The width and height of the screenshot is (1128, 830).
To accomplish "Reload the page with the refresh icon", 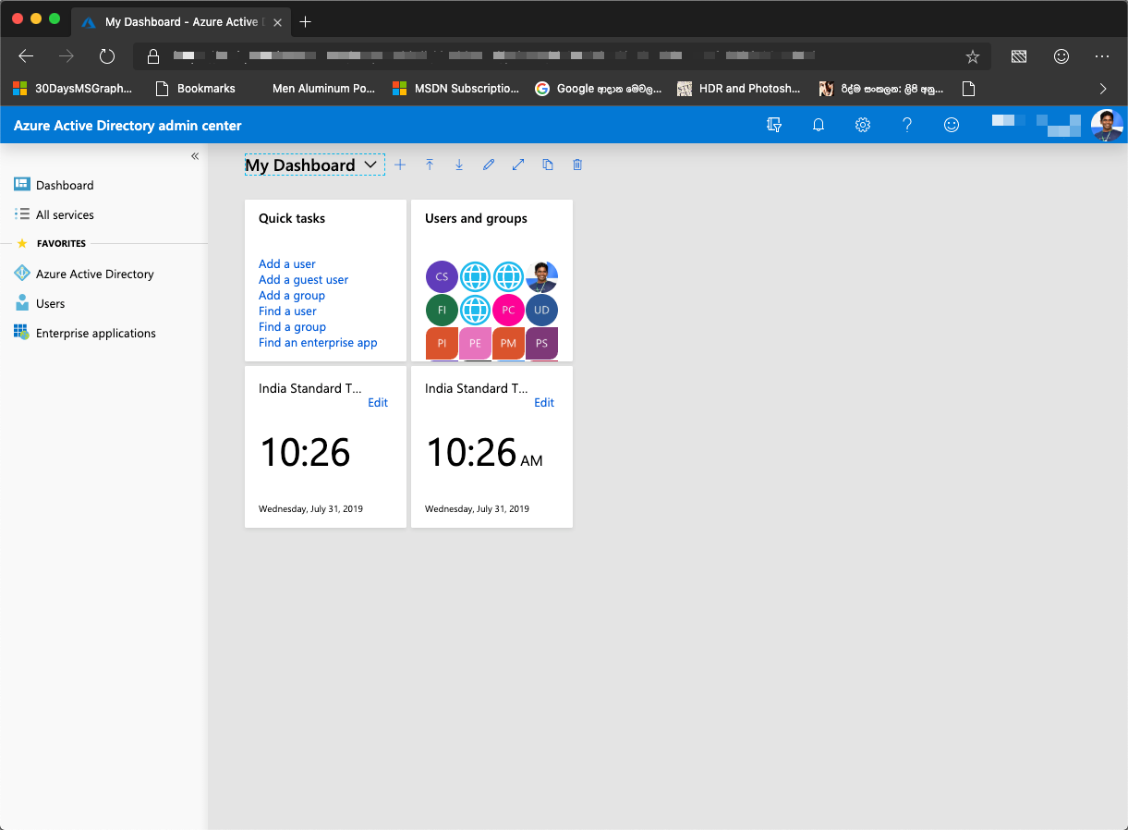I will (x=107, y=56).
